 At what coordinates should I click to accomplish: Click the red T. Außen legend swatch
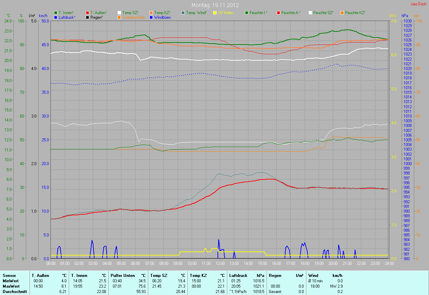tap(87, 13)
